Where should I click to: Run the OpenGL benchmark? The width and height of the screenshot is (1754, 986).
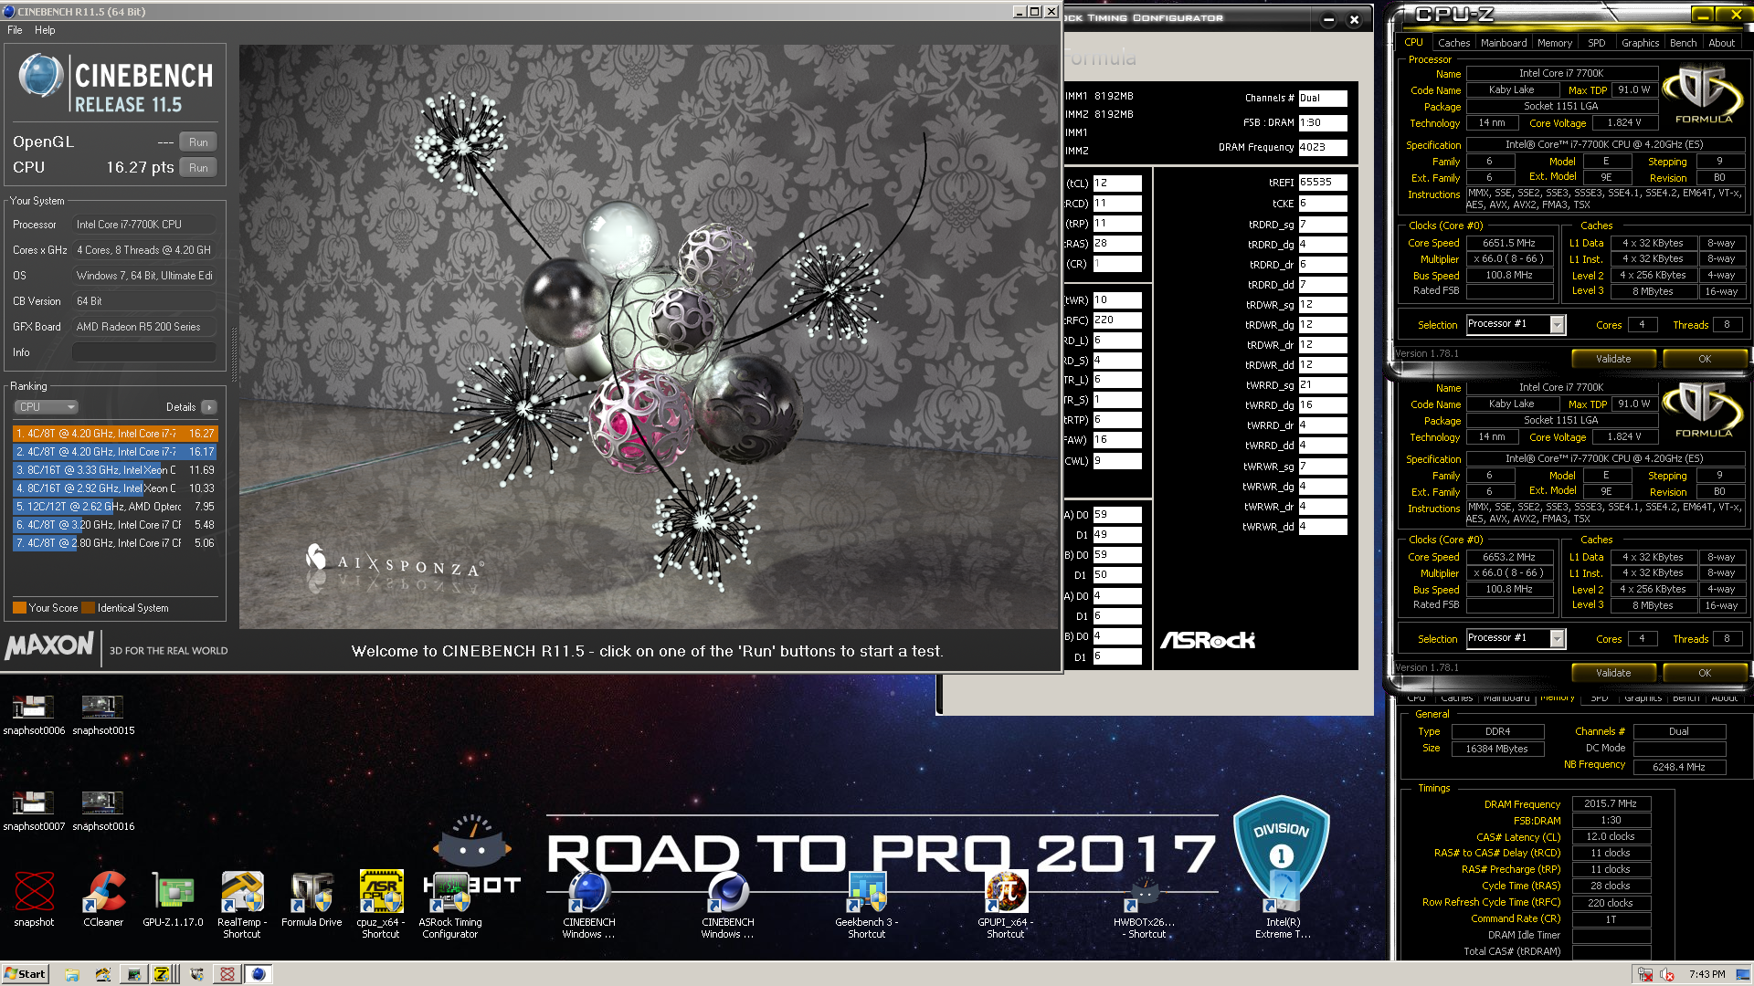pyautogui.click(x=198, y=142)
